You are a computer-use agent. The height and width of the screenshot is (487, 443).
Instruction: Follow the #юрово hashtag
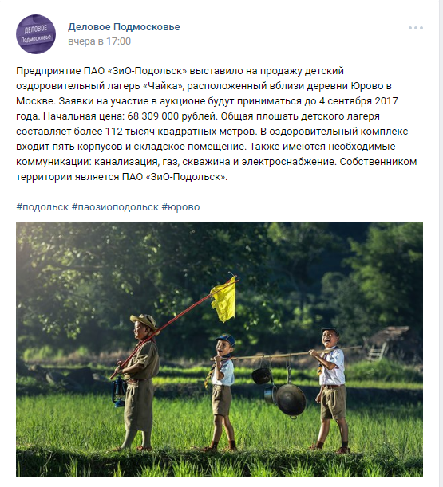tap(180, 207)
